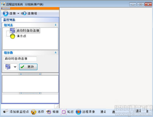153x117 pixels.
Task: Open 远程录象 using the play icon
Action: pos(78,112)
